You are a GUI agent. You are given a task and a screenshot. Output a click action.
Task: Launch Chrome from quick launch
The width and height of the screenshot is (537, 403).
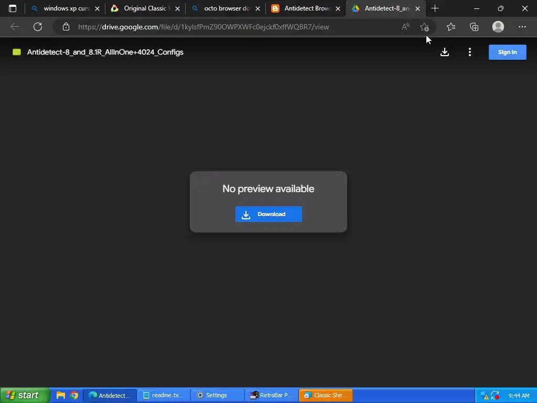[74, 396]
